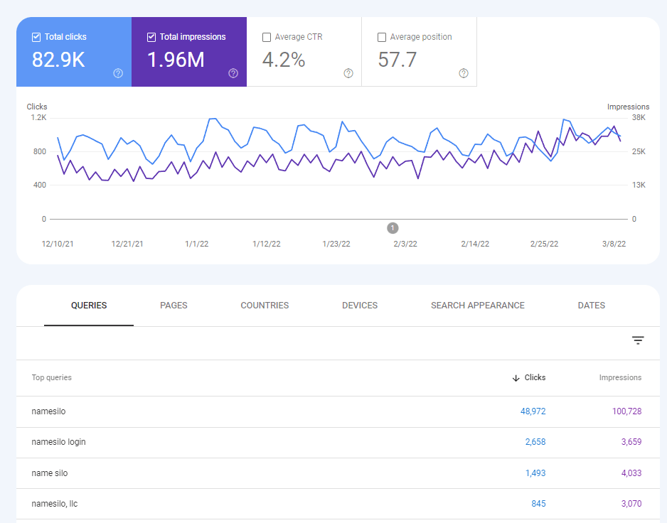Switch to the Pages tab
The width and height of the screenshot is (667, 523).
174,305
